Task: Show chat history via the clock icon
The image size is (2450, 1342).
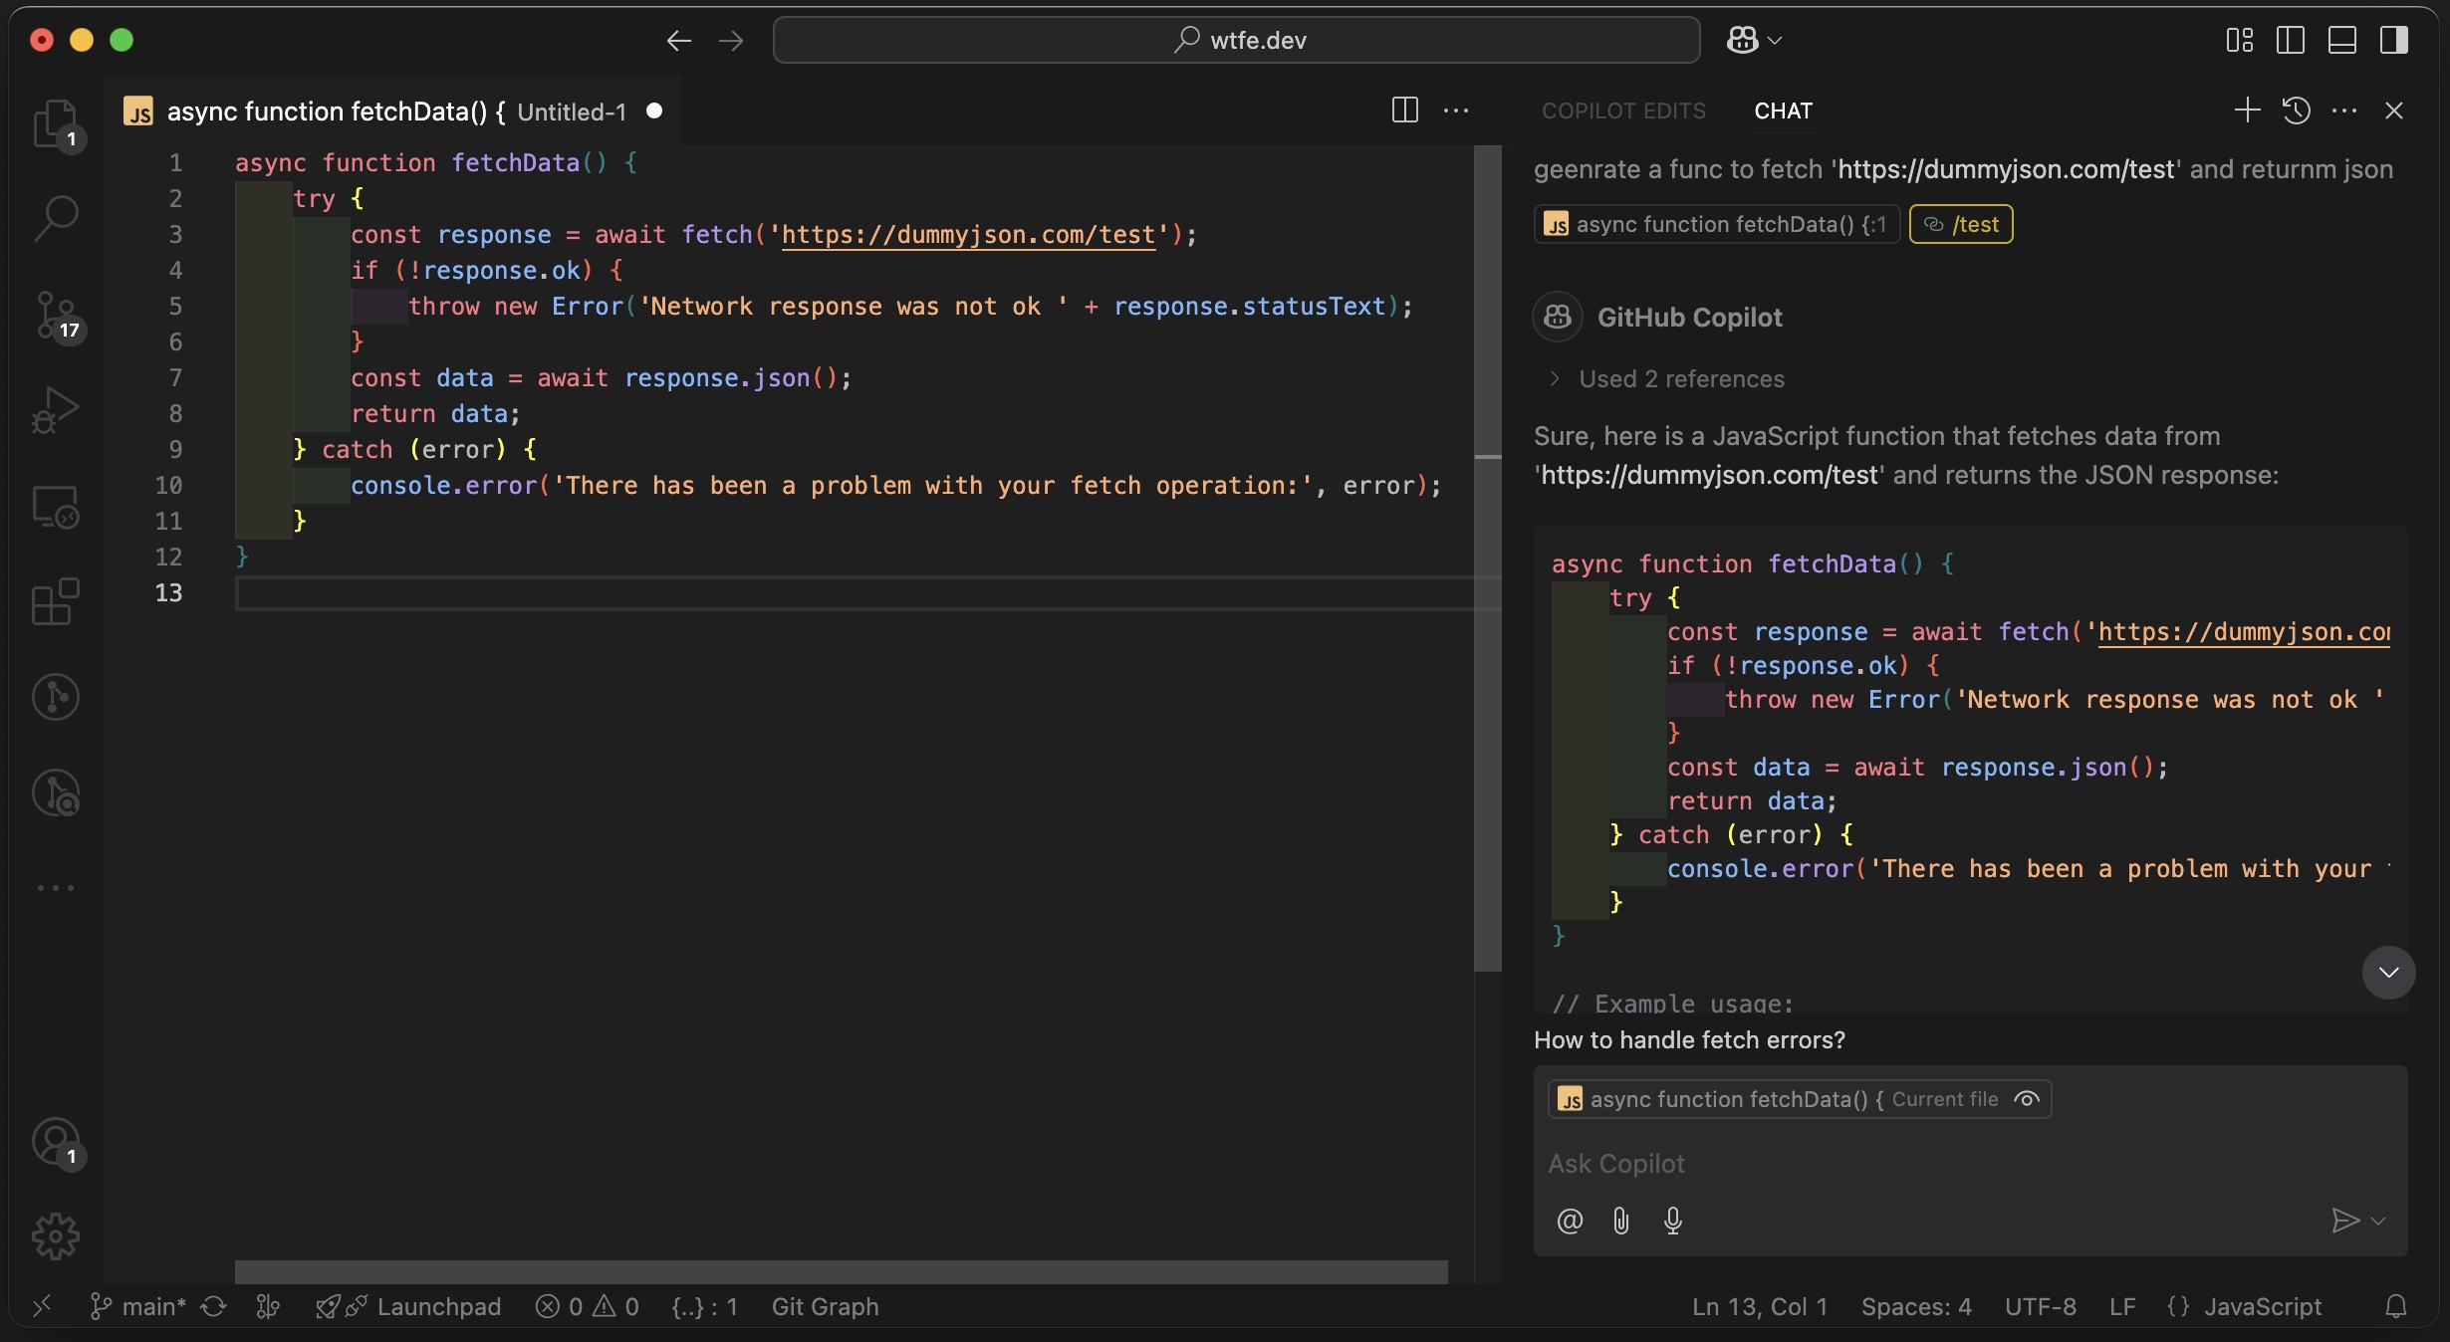Action: coord(2297,111)
